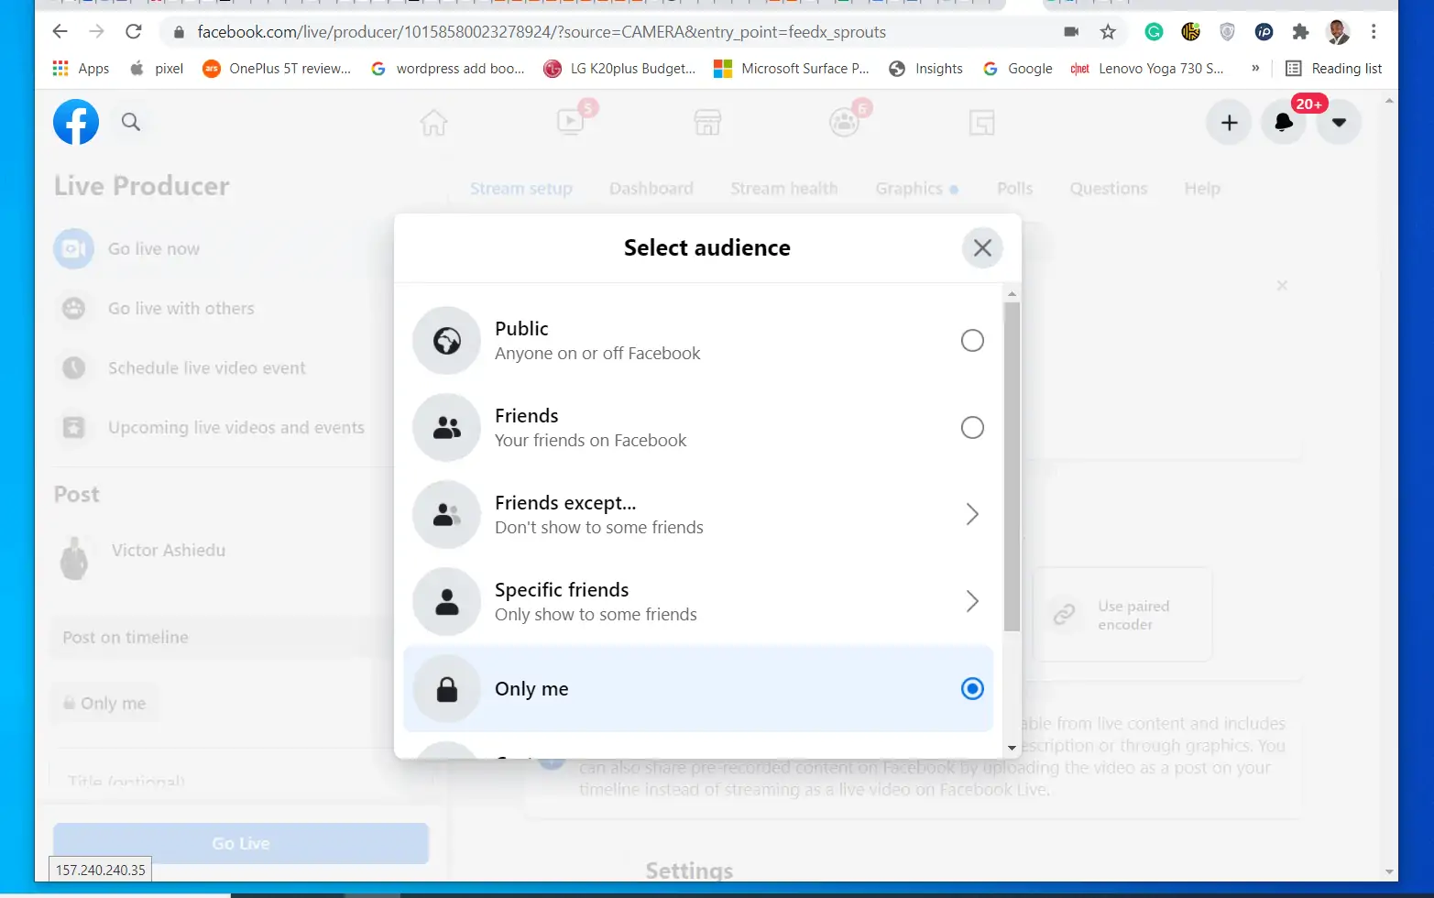Click the address bar URL
This screenshot has width=1434, height=898.
[542, 32]
